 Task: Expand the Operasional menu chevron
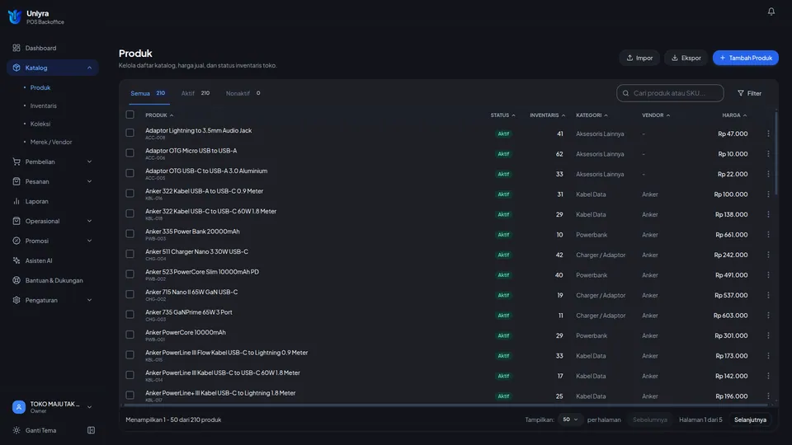coord(89,221)
